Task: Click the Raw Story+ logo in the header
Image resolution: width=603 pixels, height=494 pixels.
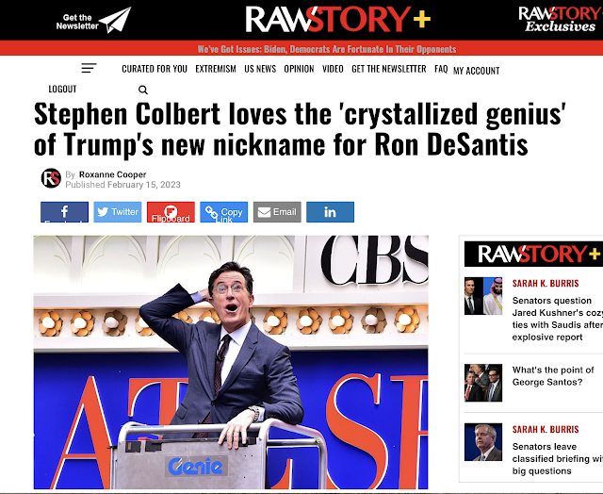Action: click(338, 19)
